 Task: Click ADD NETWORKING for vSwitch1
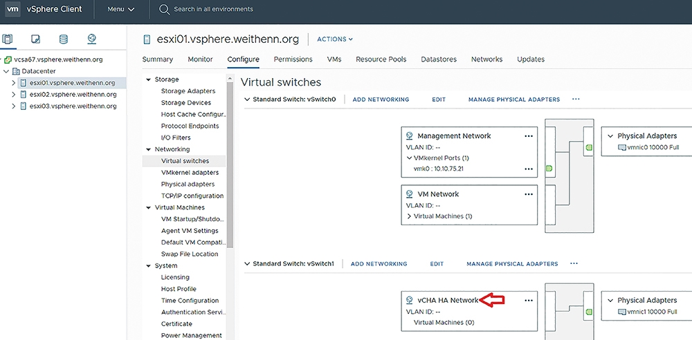click(x=379, y=264)
